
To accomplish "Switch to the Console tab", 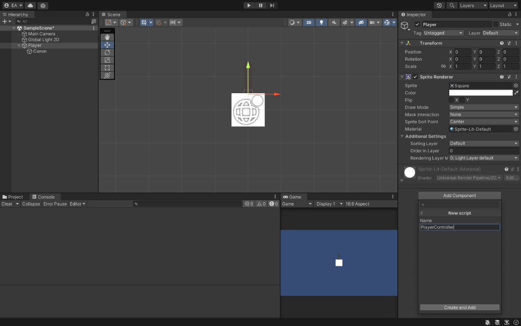I will tap(45, 196).
